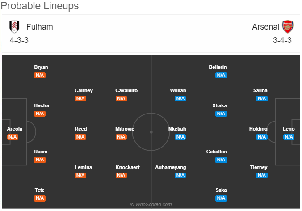Click player name Saliba
The width and height of the screenshot is (302, 211).
(x=260, y=90)
